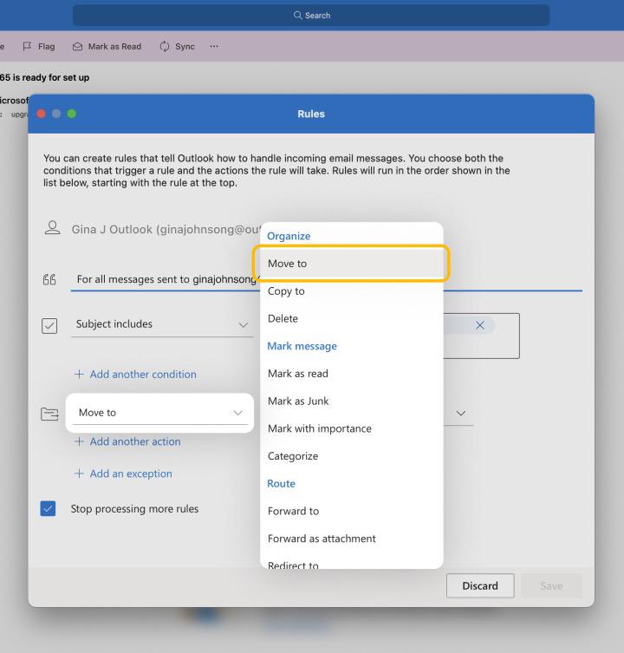The height and width of the screenshot is (653, 624).
Task: Expand the Subject includes condition dropdown
Action: pos(242,324)
